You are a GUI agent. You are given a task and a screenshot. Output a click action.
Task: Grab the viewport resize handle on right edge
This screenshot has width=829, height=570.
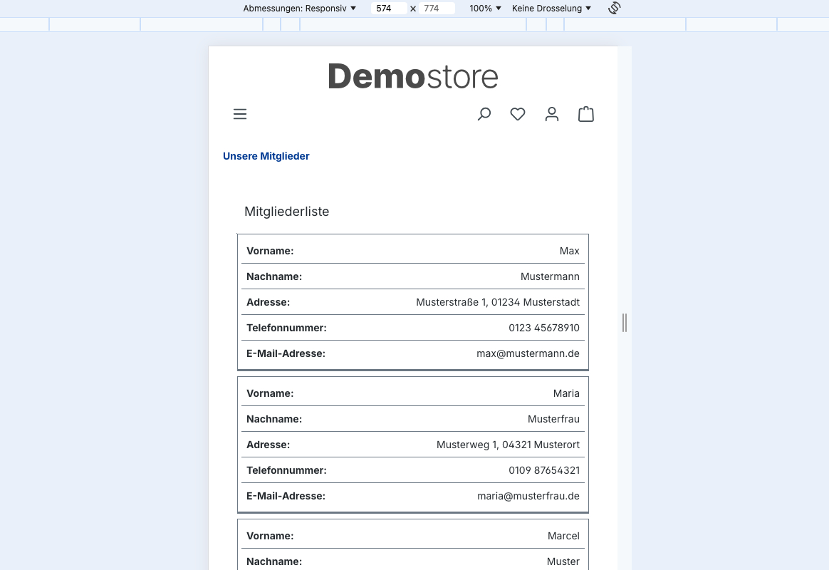625,323
